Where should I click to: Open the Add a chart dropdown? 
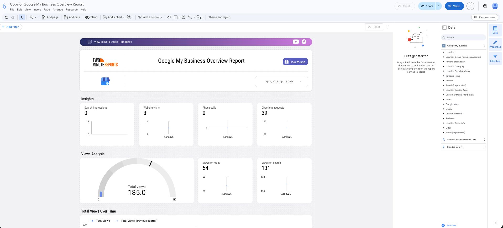pos(114,17)
